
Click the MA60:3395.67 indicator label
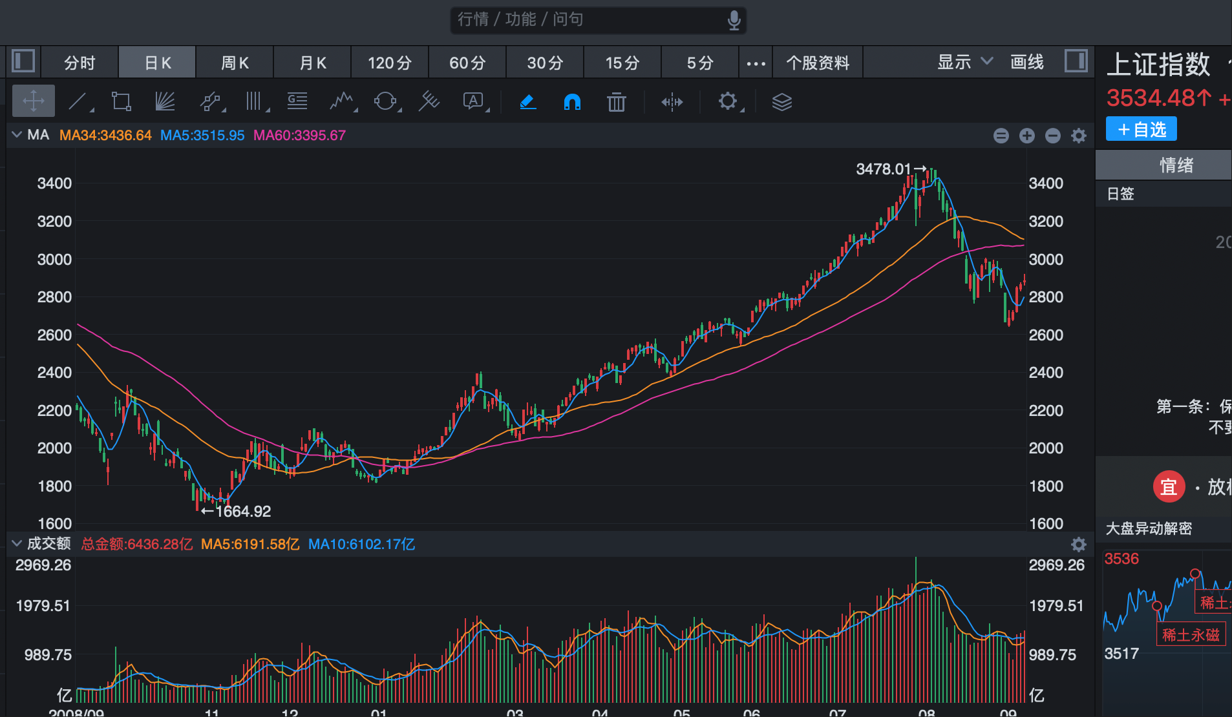point(299,135)
